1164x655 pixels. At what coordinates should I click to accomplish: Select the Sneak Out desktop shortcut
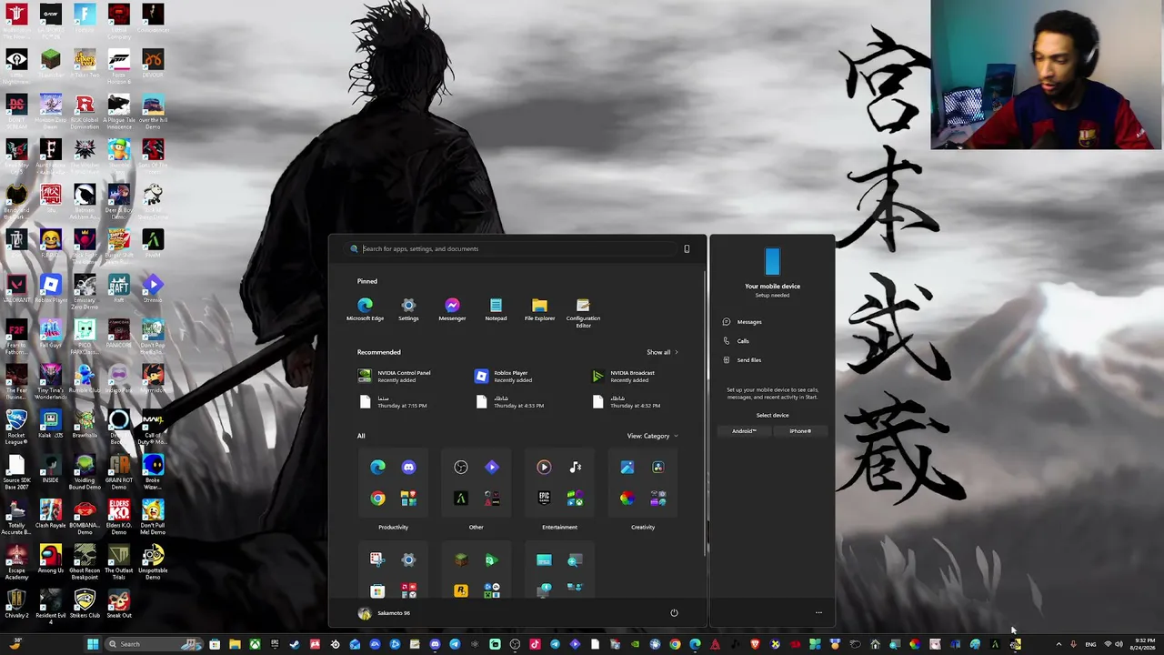(118, 603)
